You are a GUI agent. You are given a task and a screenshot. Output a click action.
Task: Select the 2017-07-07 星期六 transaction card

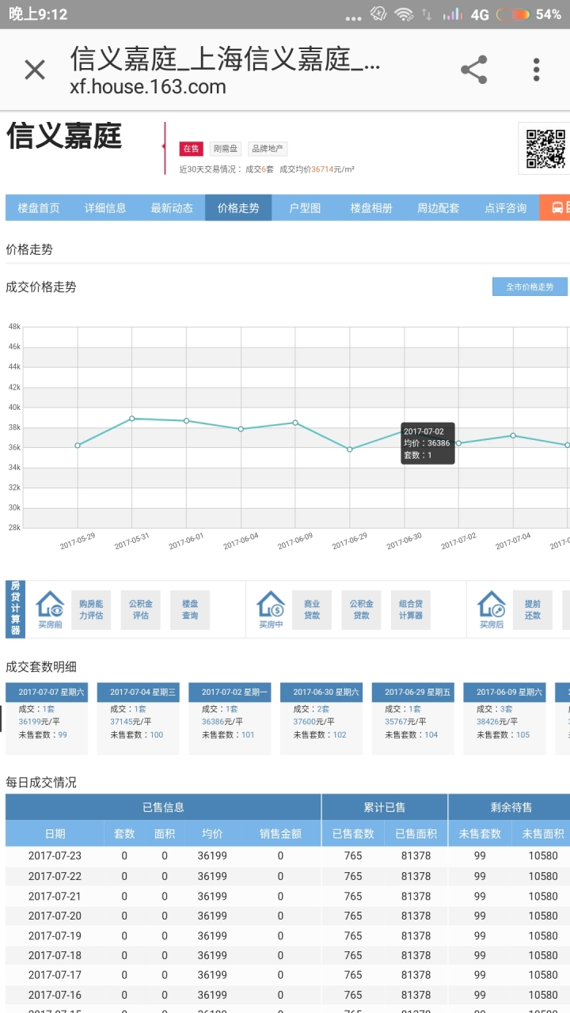click(x=47, y=719)
